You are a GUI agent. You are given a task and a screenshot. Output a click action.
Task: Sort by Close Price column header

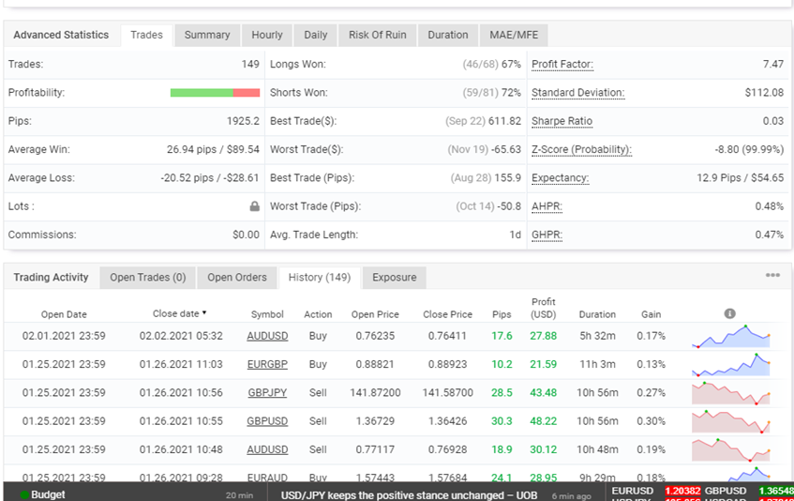pyautogui.click(x=448, y=314)
